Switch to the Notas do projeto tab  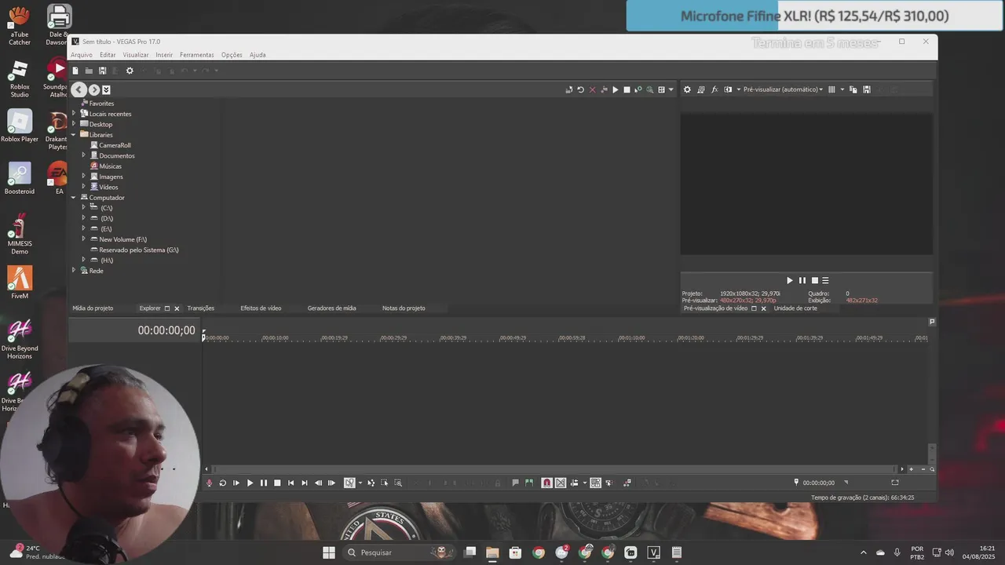click(404, 308)
